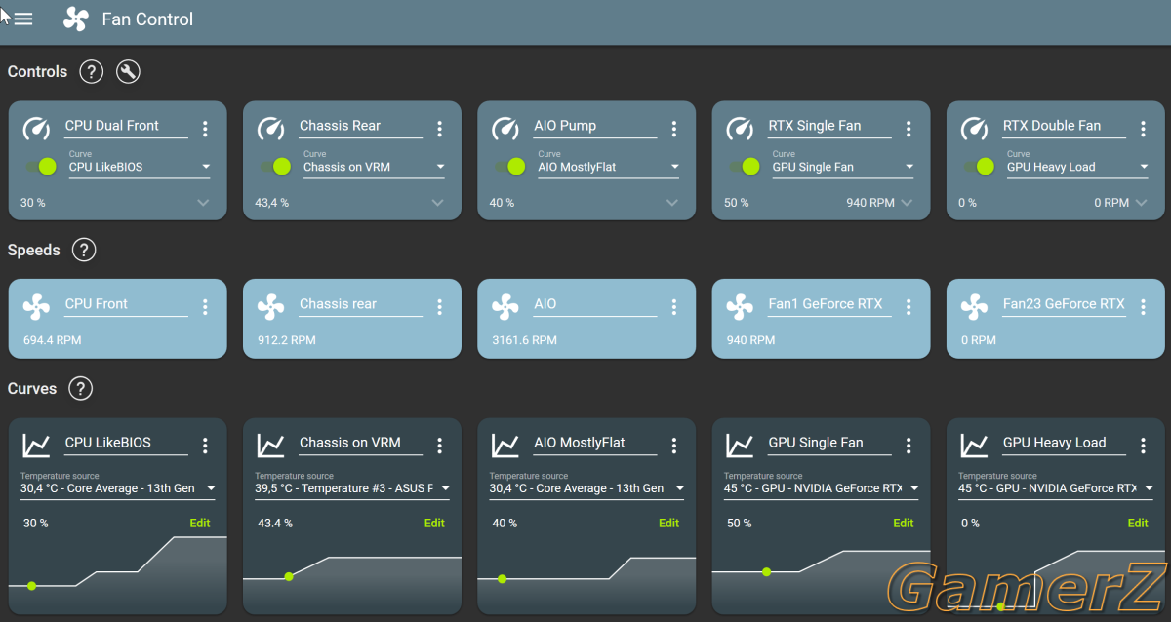
Task: Open temperature source dropdown for Chassis on VRM
Action: [352, 488]
